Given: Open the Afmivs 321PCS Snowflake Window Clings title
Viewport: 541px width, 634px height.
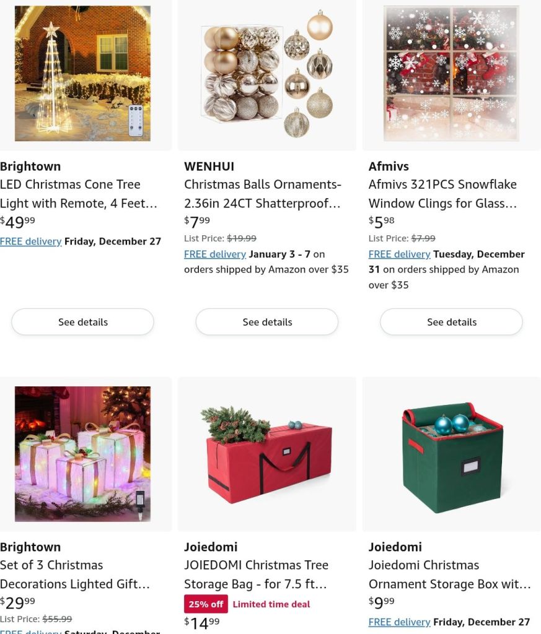Looking at the screenshot, I should coord(442,194).
